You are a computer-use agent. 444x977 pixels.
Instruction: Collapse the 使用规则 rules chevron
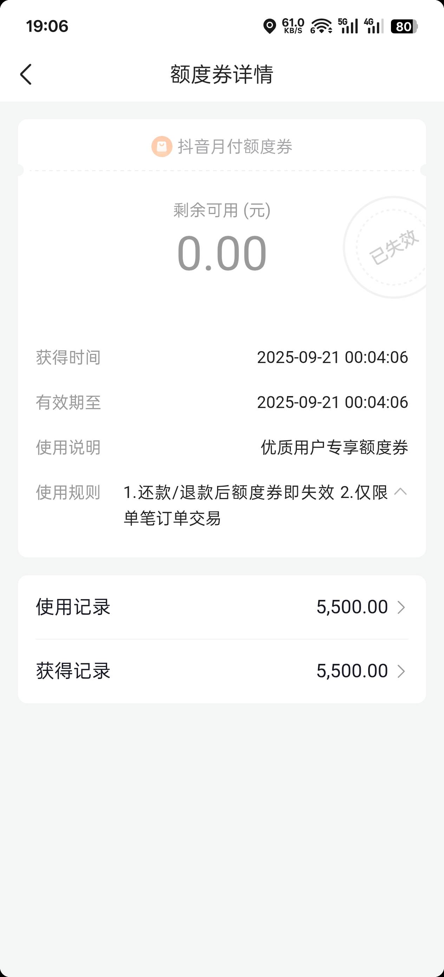[400, 492]
